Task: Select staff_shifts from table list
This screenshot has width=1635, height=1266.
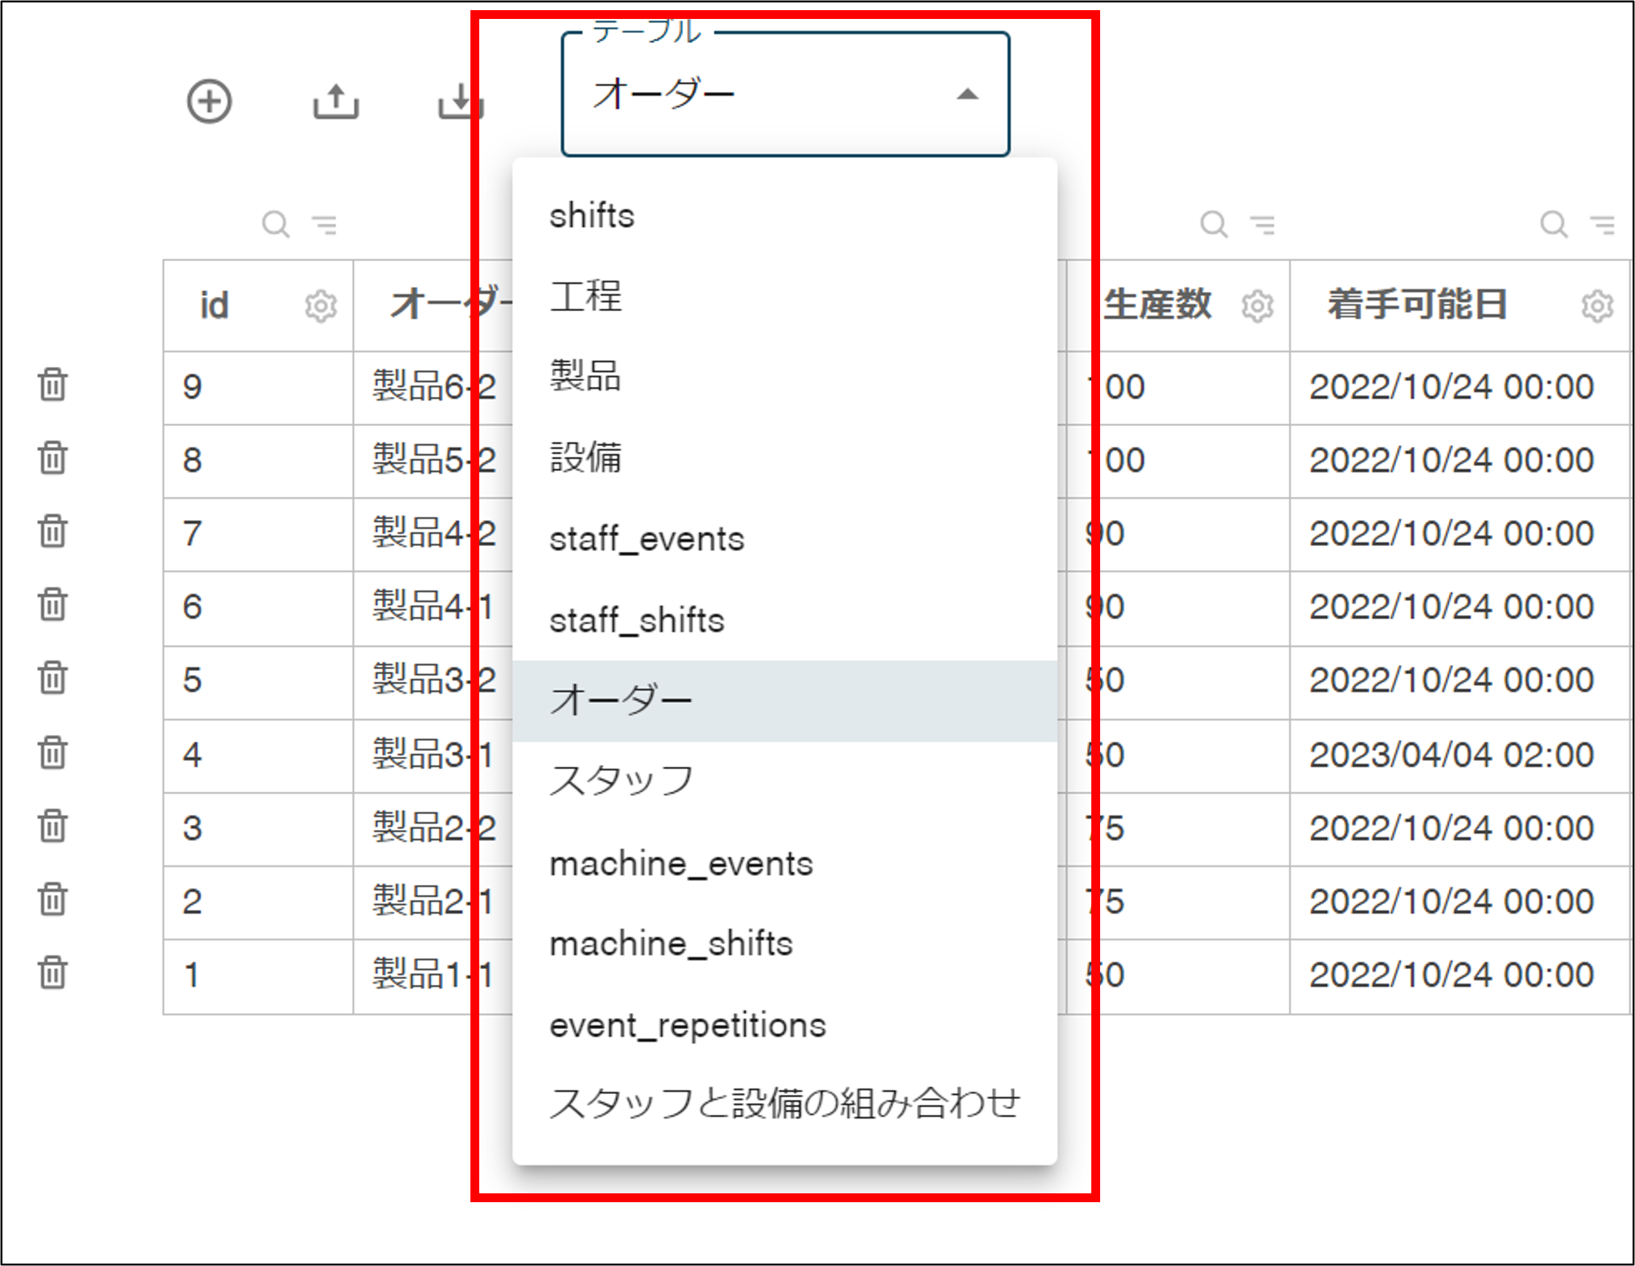Action: (x=785, y=620)
